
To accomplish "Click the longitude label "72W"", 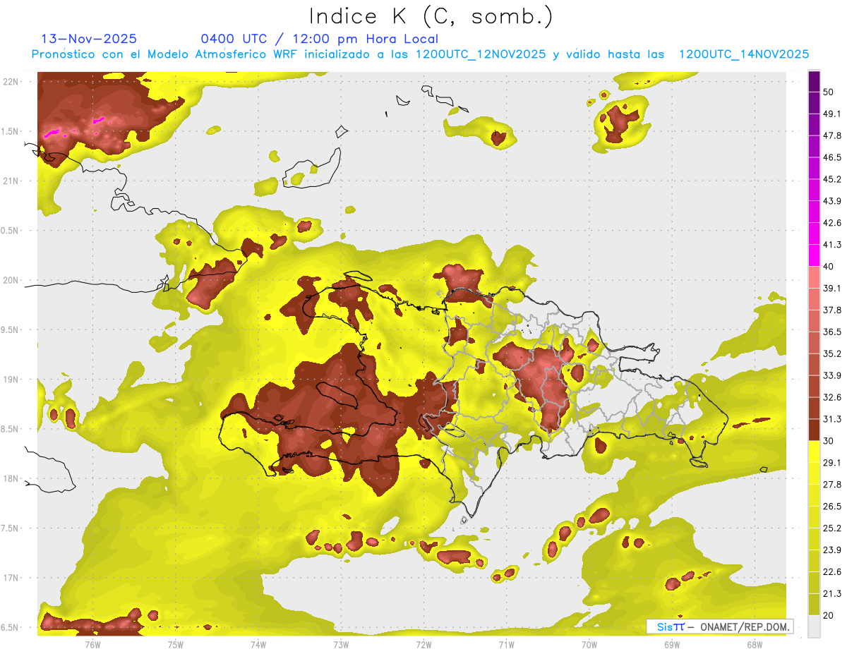I will point(423,644).
